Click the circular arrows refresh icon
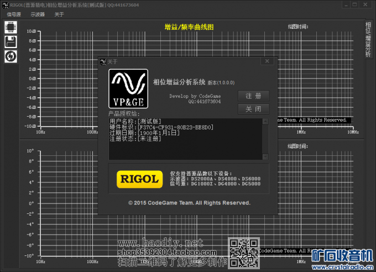The width and height of the screenshot is (376, 272). click(11, 56)
